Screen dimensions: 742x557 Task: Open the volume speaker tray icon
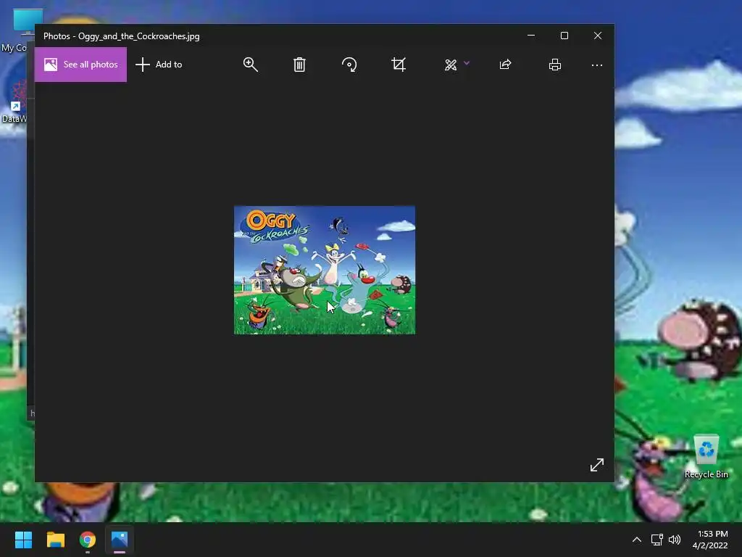coord(675,540)
